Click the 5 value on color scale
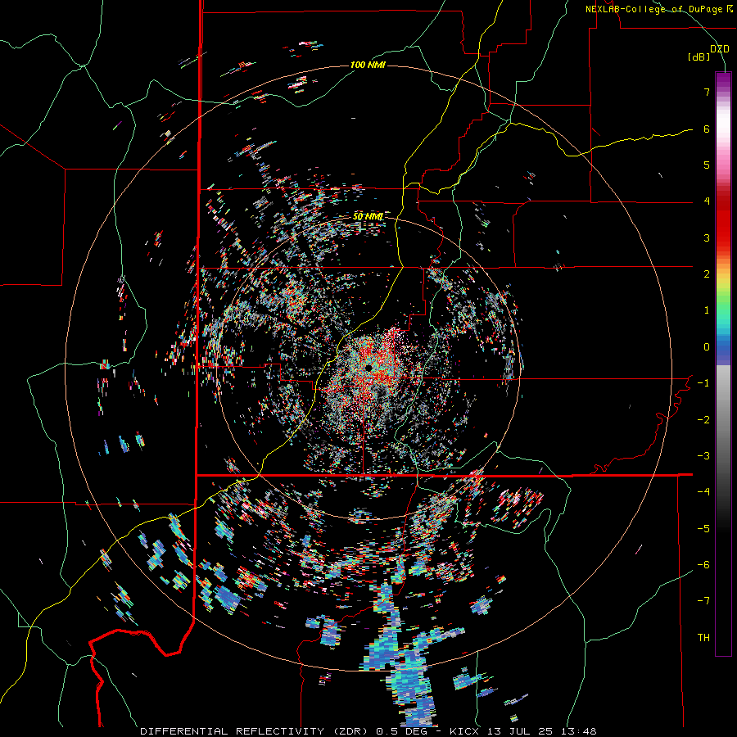The height and width of the screenshot is (737, 737). coord(707,165)
